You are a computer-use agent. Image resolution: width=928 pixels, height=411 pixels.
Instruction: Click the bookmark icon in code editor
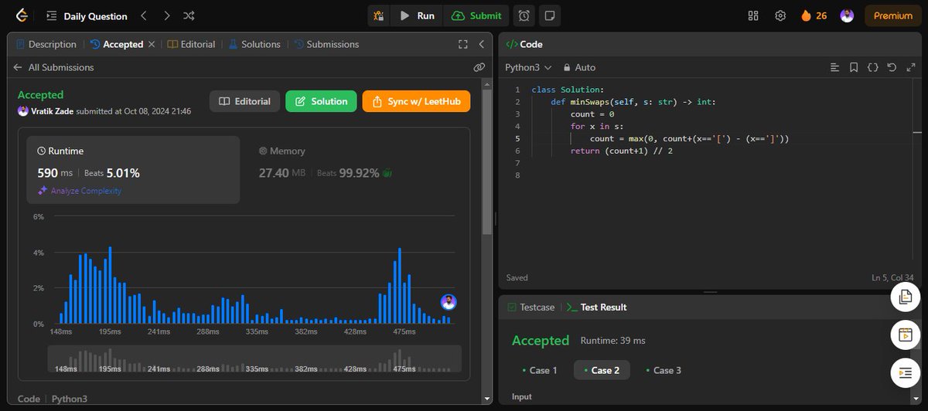[x=854, y=67]
